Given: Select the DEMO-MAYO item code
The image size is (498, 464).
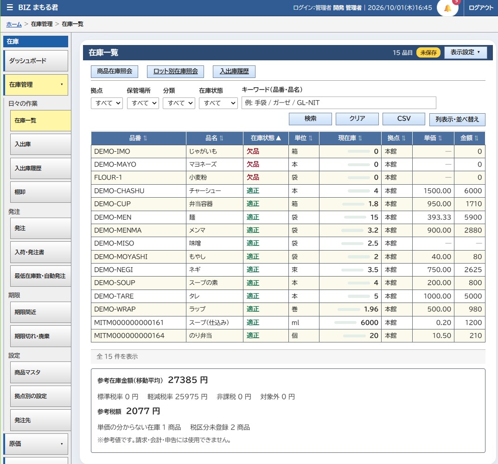Looking at the screenshot, I should tap(115, 165).
